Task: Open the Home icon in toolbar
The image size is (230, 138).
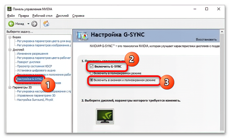Action: pos(46,24)
